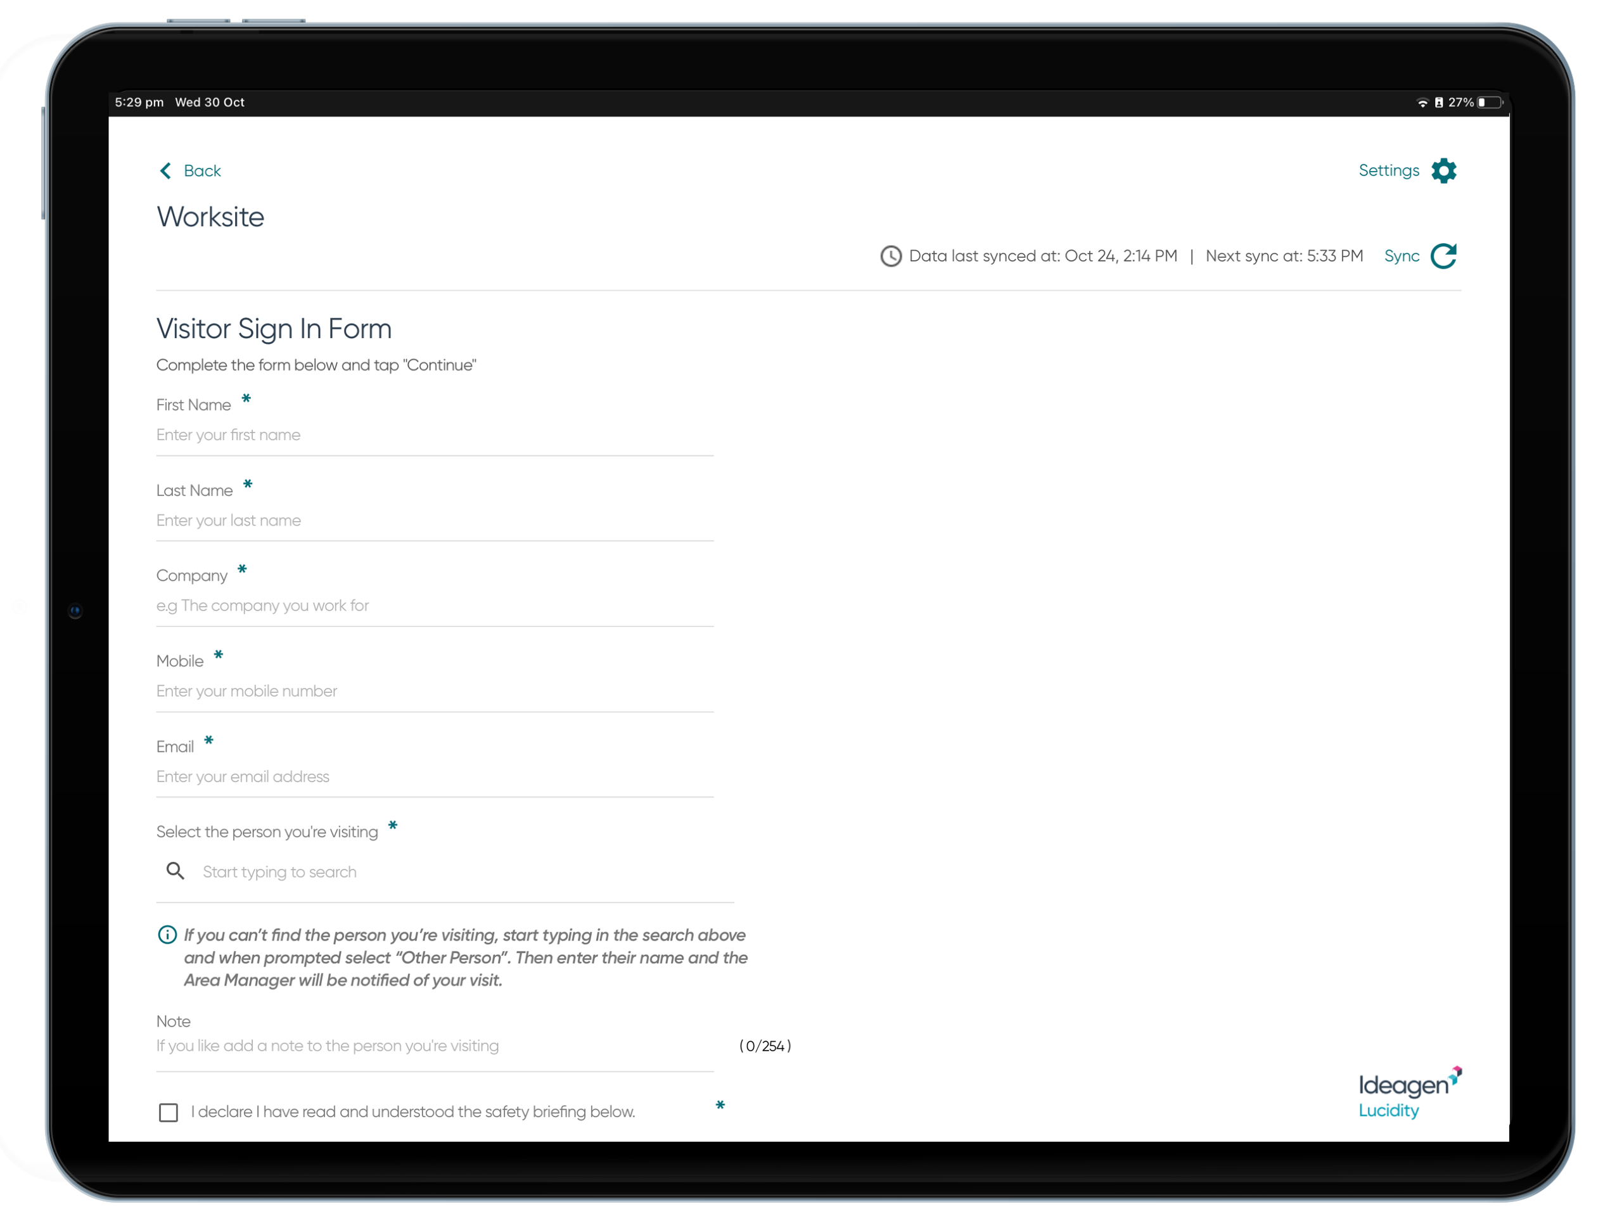Click the clock/timer sync icon
The width and height of the screenshot is (1622, 1221).
pyautogui.click(x=890, y=255)
